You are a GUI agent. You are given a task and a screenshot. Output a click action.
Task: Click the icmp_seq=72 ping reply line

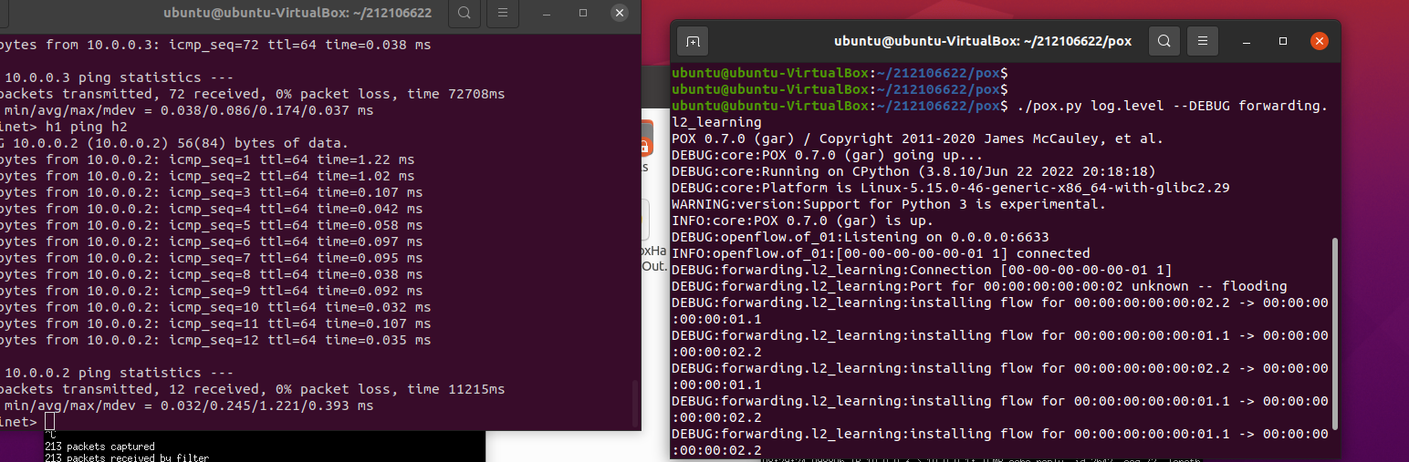(215, 45)
